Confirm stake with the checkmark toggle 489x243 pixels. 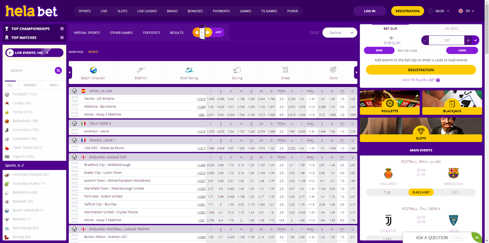(x=476, y=40)
